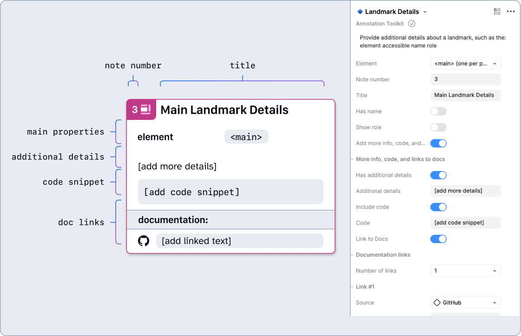The image size is (521, 336).
Task: Click the component description text
Action: tap(433, 41)
